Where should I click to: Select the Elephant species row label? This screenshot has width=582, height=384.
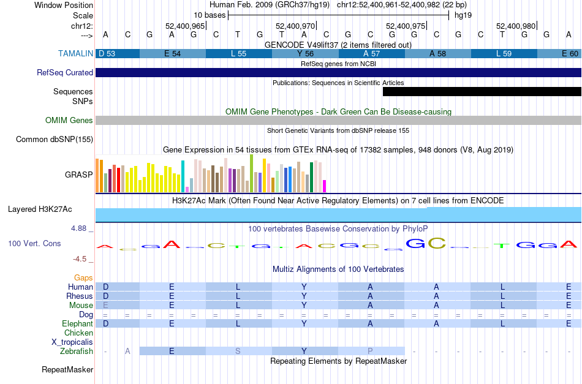[x=77, y=323]
